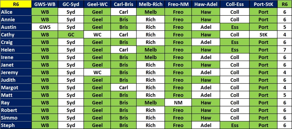Click the Alice name cell

coord(15,12)
